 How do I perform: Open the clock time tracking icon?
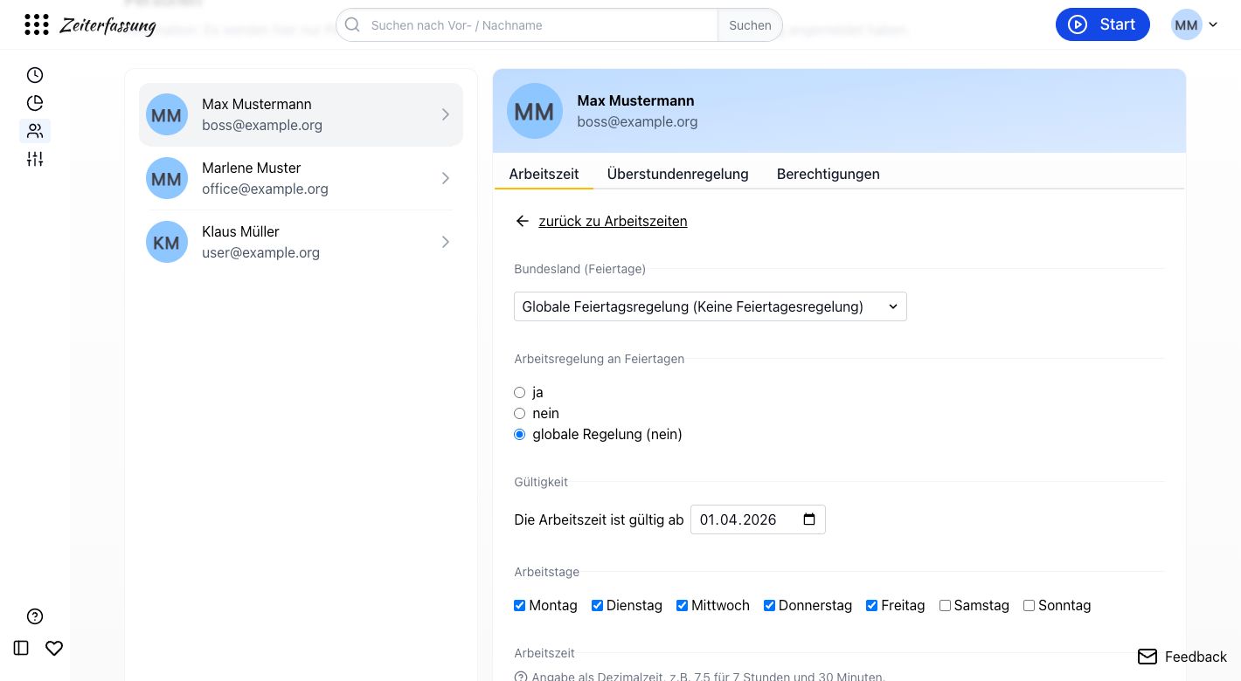35,75
